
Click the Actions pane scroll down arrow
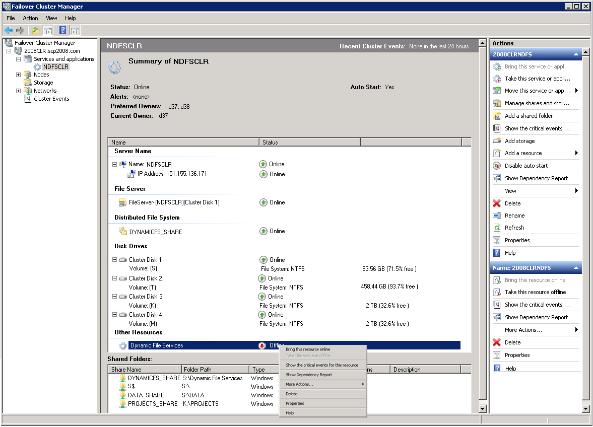pos(585,408)
